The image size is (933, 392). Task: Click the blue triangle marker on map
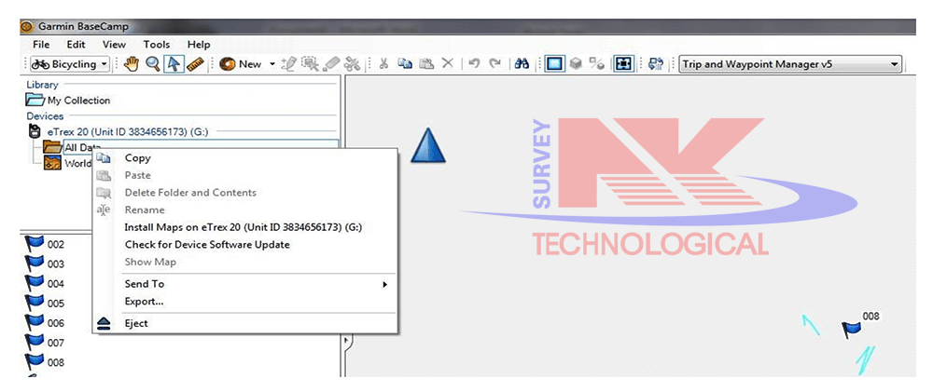[x=428, y=145]
